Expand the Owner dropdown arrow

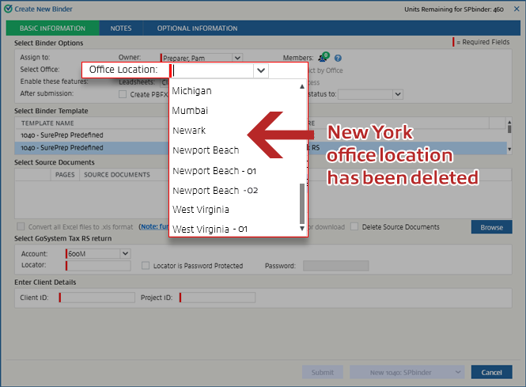(237, 58)
